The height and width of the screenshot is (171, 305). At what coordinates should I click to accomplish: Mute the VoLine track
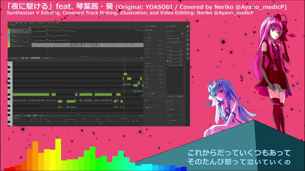coord(30,30)
